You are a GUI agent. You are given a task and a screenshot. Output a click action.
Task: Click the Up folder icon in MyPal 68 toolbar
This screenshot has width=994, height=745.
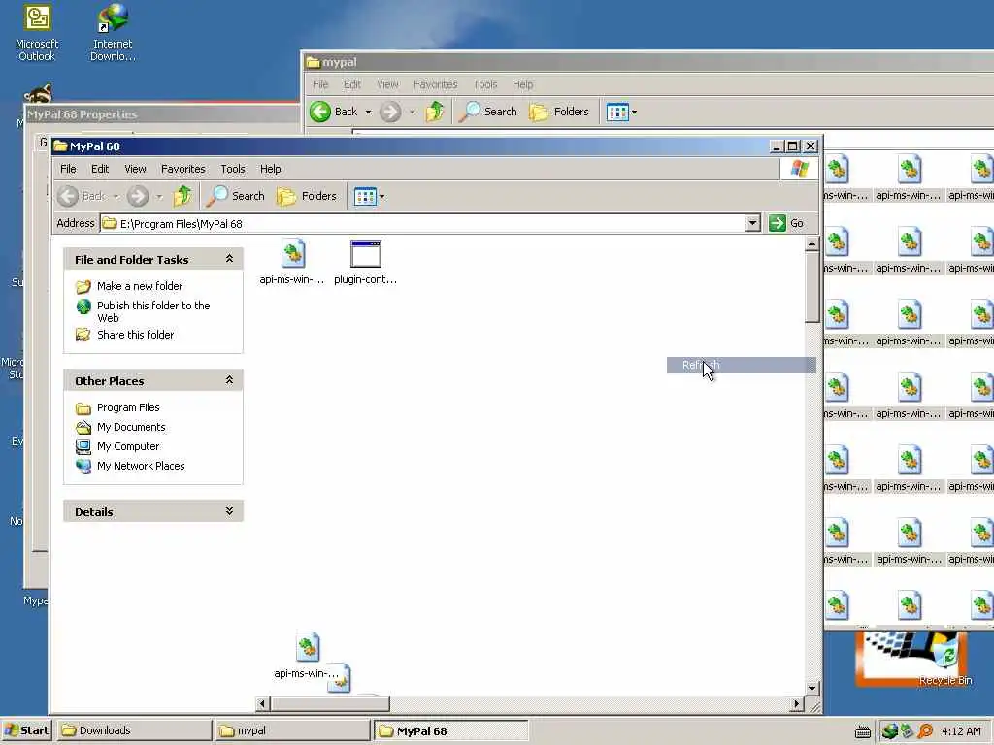tap(182, 196)
